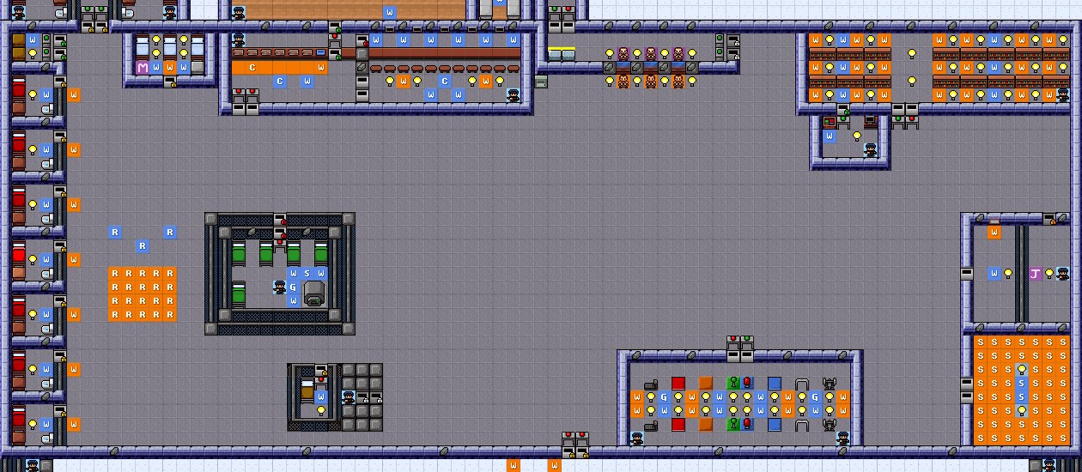Click the guard beside the solitary cell
1082x472 pixels.
click(x=349, y=396)
